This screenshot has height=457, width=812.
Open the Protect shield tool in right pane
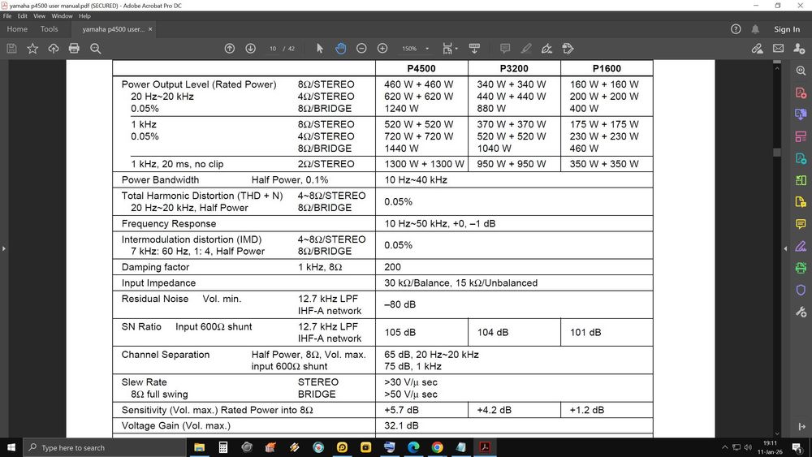click(x=801, y=290)
